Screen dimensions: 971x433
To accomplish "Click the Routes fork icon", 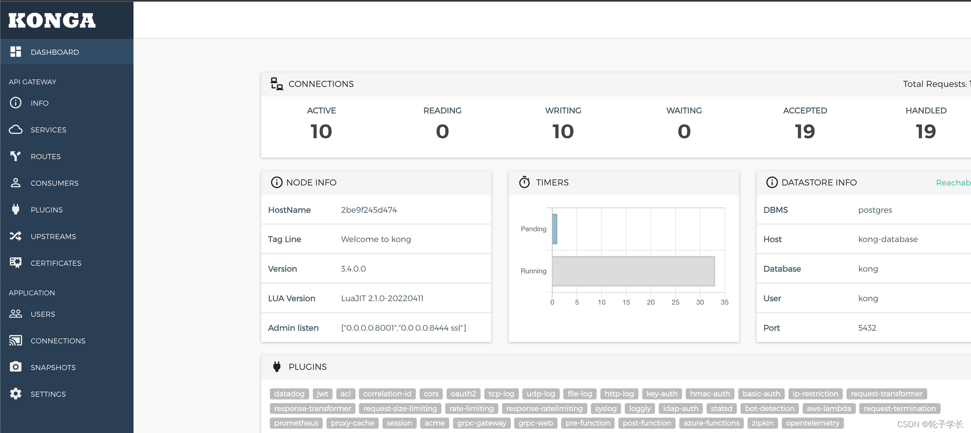I will pos(16,156).
